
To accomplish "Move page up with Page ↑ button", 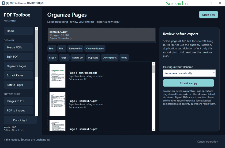I will pyautogui.click(x=52, y=57).
